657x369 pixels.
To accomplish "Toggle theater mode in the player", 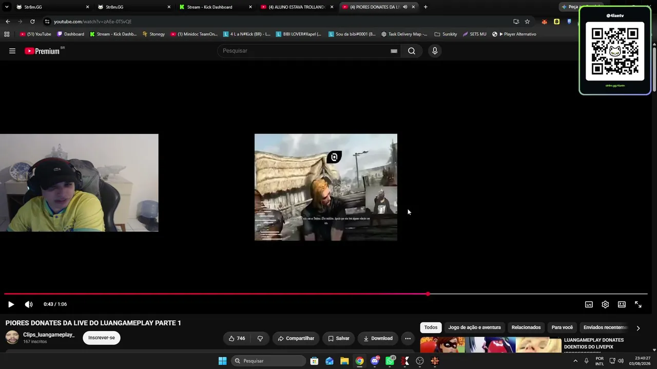I will (622, 304).
